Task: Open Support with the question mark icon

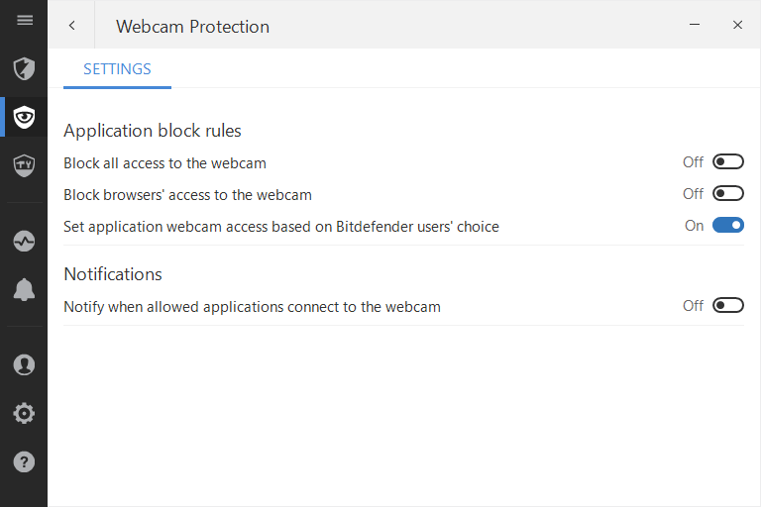Action: point(24,461)
